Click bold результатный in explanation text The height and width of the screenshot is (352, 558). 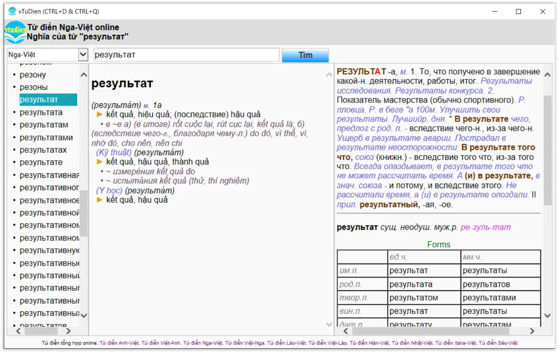pyautogui.click(x=390, y=205)
